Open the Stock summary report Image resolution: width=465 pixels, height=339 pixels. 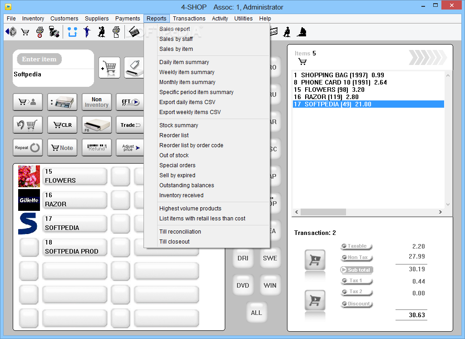[x=179, y=125]
